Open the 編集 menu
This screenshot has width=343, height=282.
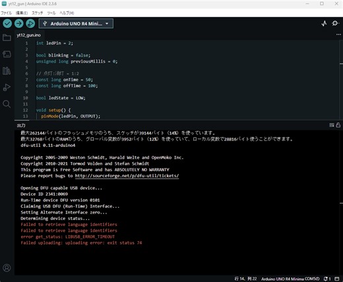pos(22,13)
